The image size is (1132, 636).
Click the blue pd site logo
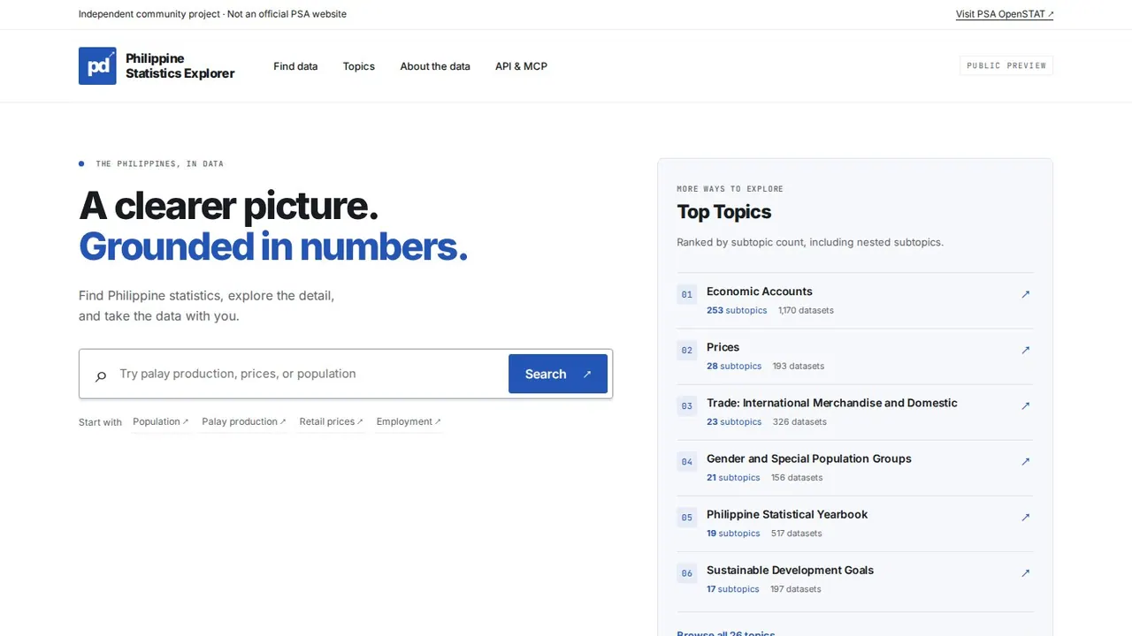pos(97,66)
